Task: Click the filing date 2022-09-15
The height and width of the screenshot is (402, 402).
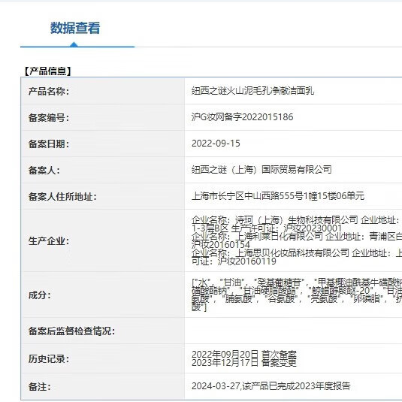Action: [x=216, y=144]
